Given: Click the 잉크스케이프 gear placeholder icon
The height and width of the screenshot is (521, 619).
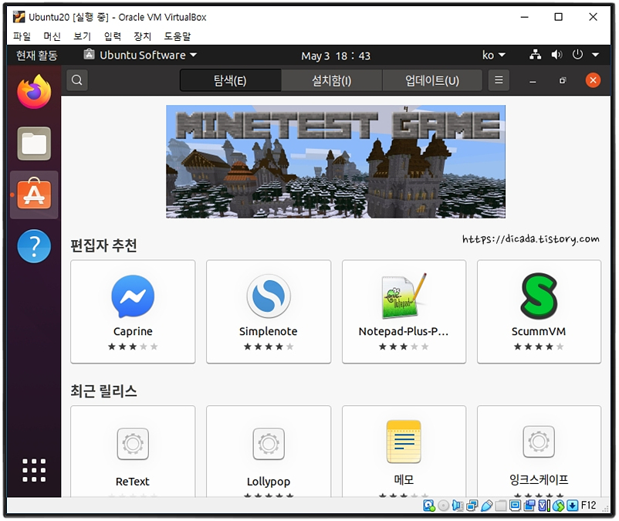Looking at the screenshot, I should (x=539, y=441).
